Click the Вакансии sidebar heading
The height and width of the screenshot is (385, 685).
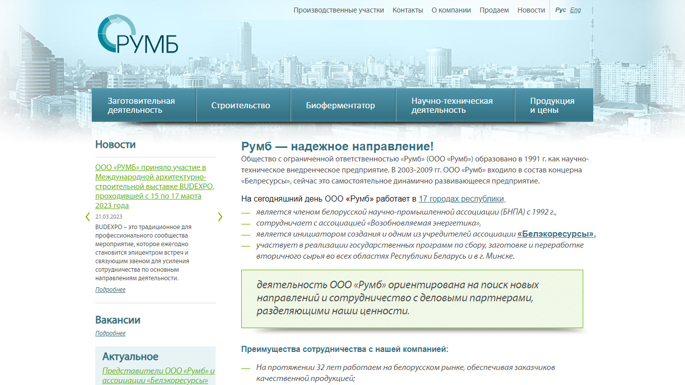(x=118, y=320)
